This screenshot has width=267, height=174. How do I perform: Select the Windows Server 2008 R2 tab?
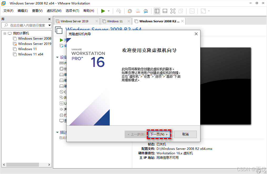click(x=159, y=21)
